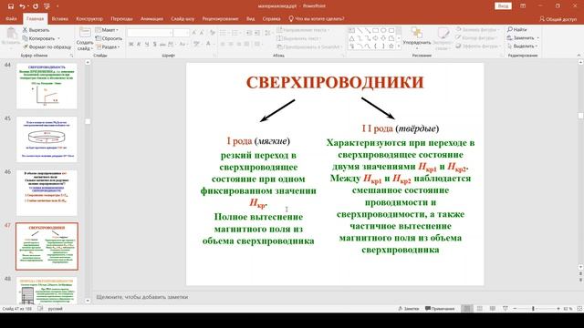Switch to Переходы tab
This screenshot has height=328, width=584.
point(121,18)
